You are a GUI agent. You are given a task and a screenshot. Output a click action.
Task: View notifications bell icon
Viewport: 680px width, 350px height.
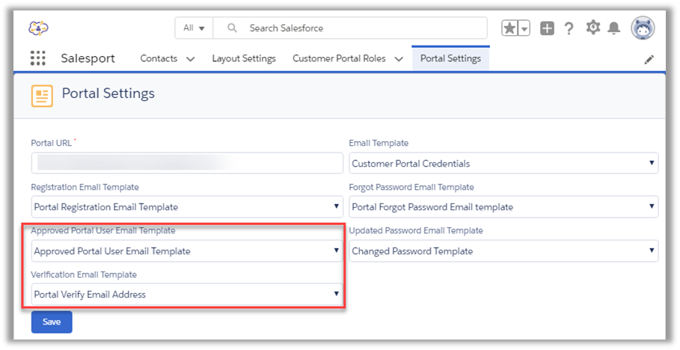(x=614, y=28)
